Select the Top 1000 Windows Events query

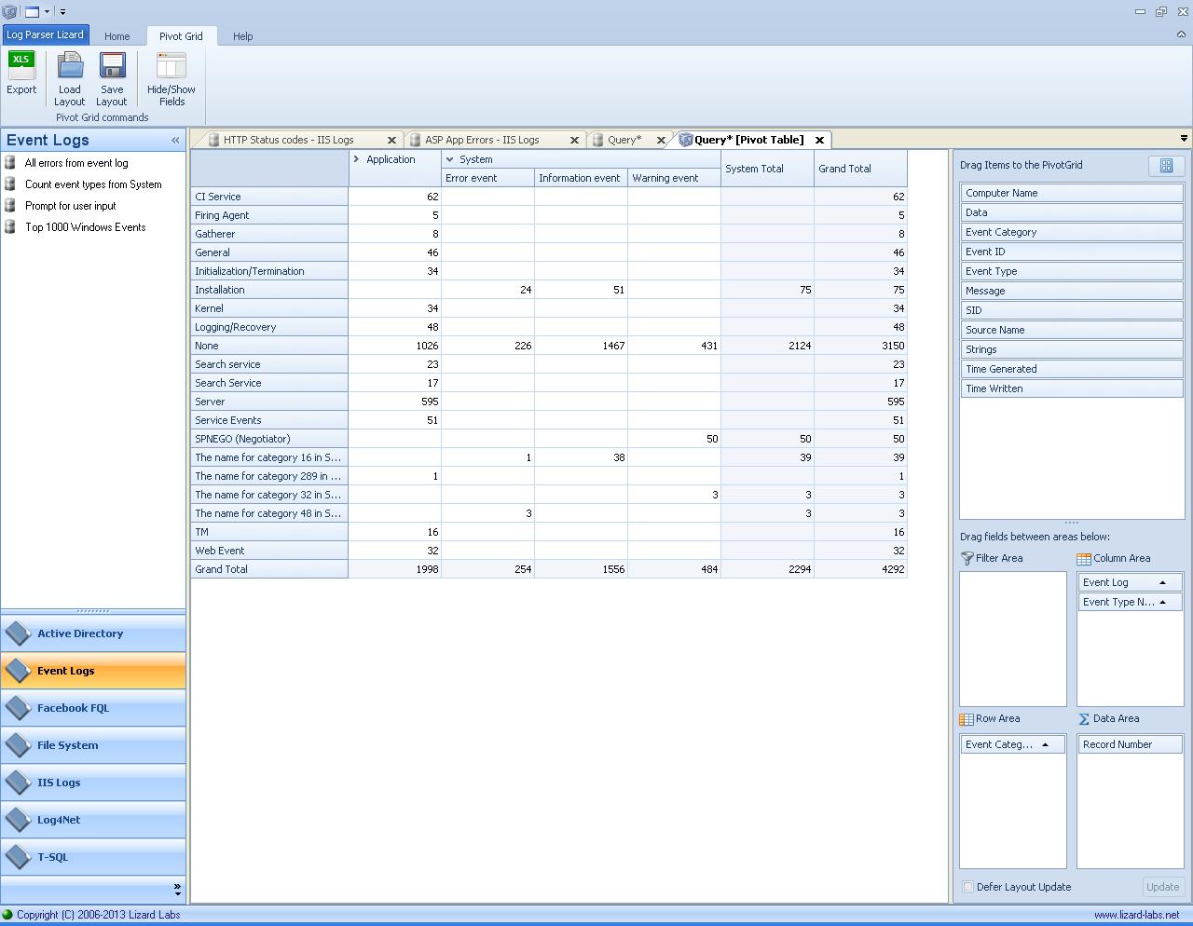(x=85, y=227)
